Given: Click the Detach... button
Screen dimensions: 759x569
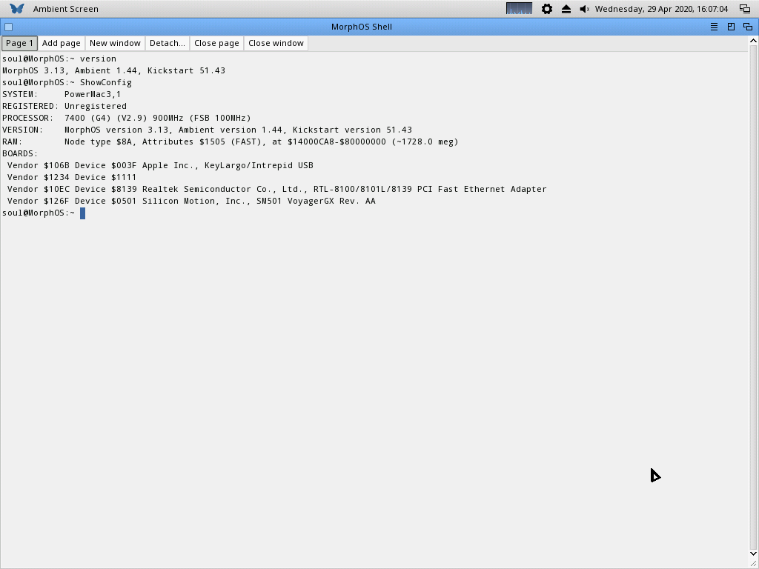Looking at the screenshot, I should pos(168,43).
